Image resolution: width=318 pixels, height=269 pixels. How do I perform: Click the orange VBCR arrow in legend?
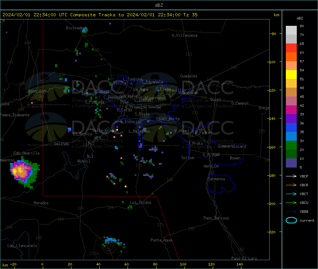[291, 185]
